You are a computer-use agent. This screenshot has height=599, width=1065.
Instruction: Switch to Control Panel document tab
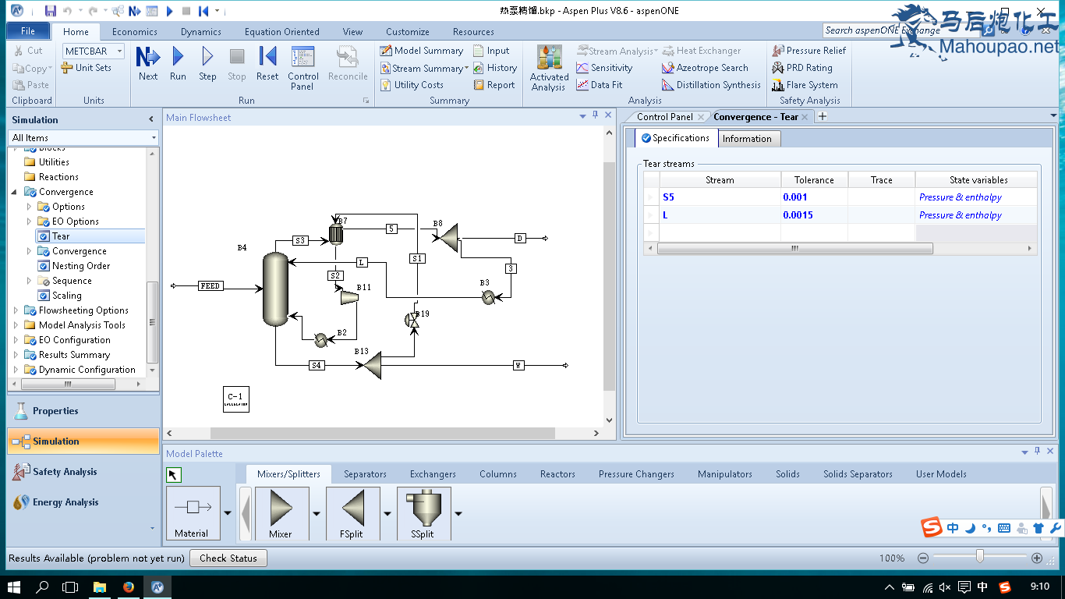pyautogui.click(x=664, y=117)
